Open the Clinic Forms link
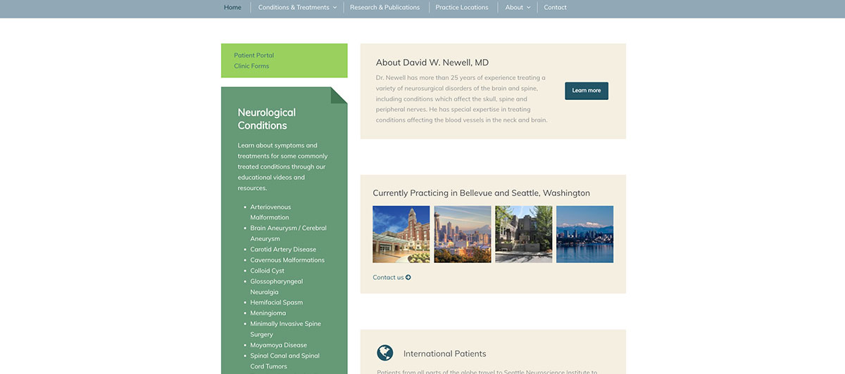 click(251, 66)
